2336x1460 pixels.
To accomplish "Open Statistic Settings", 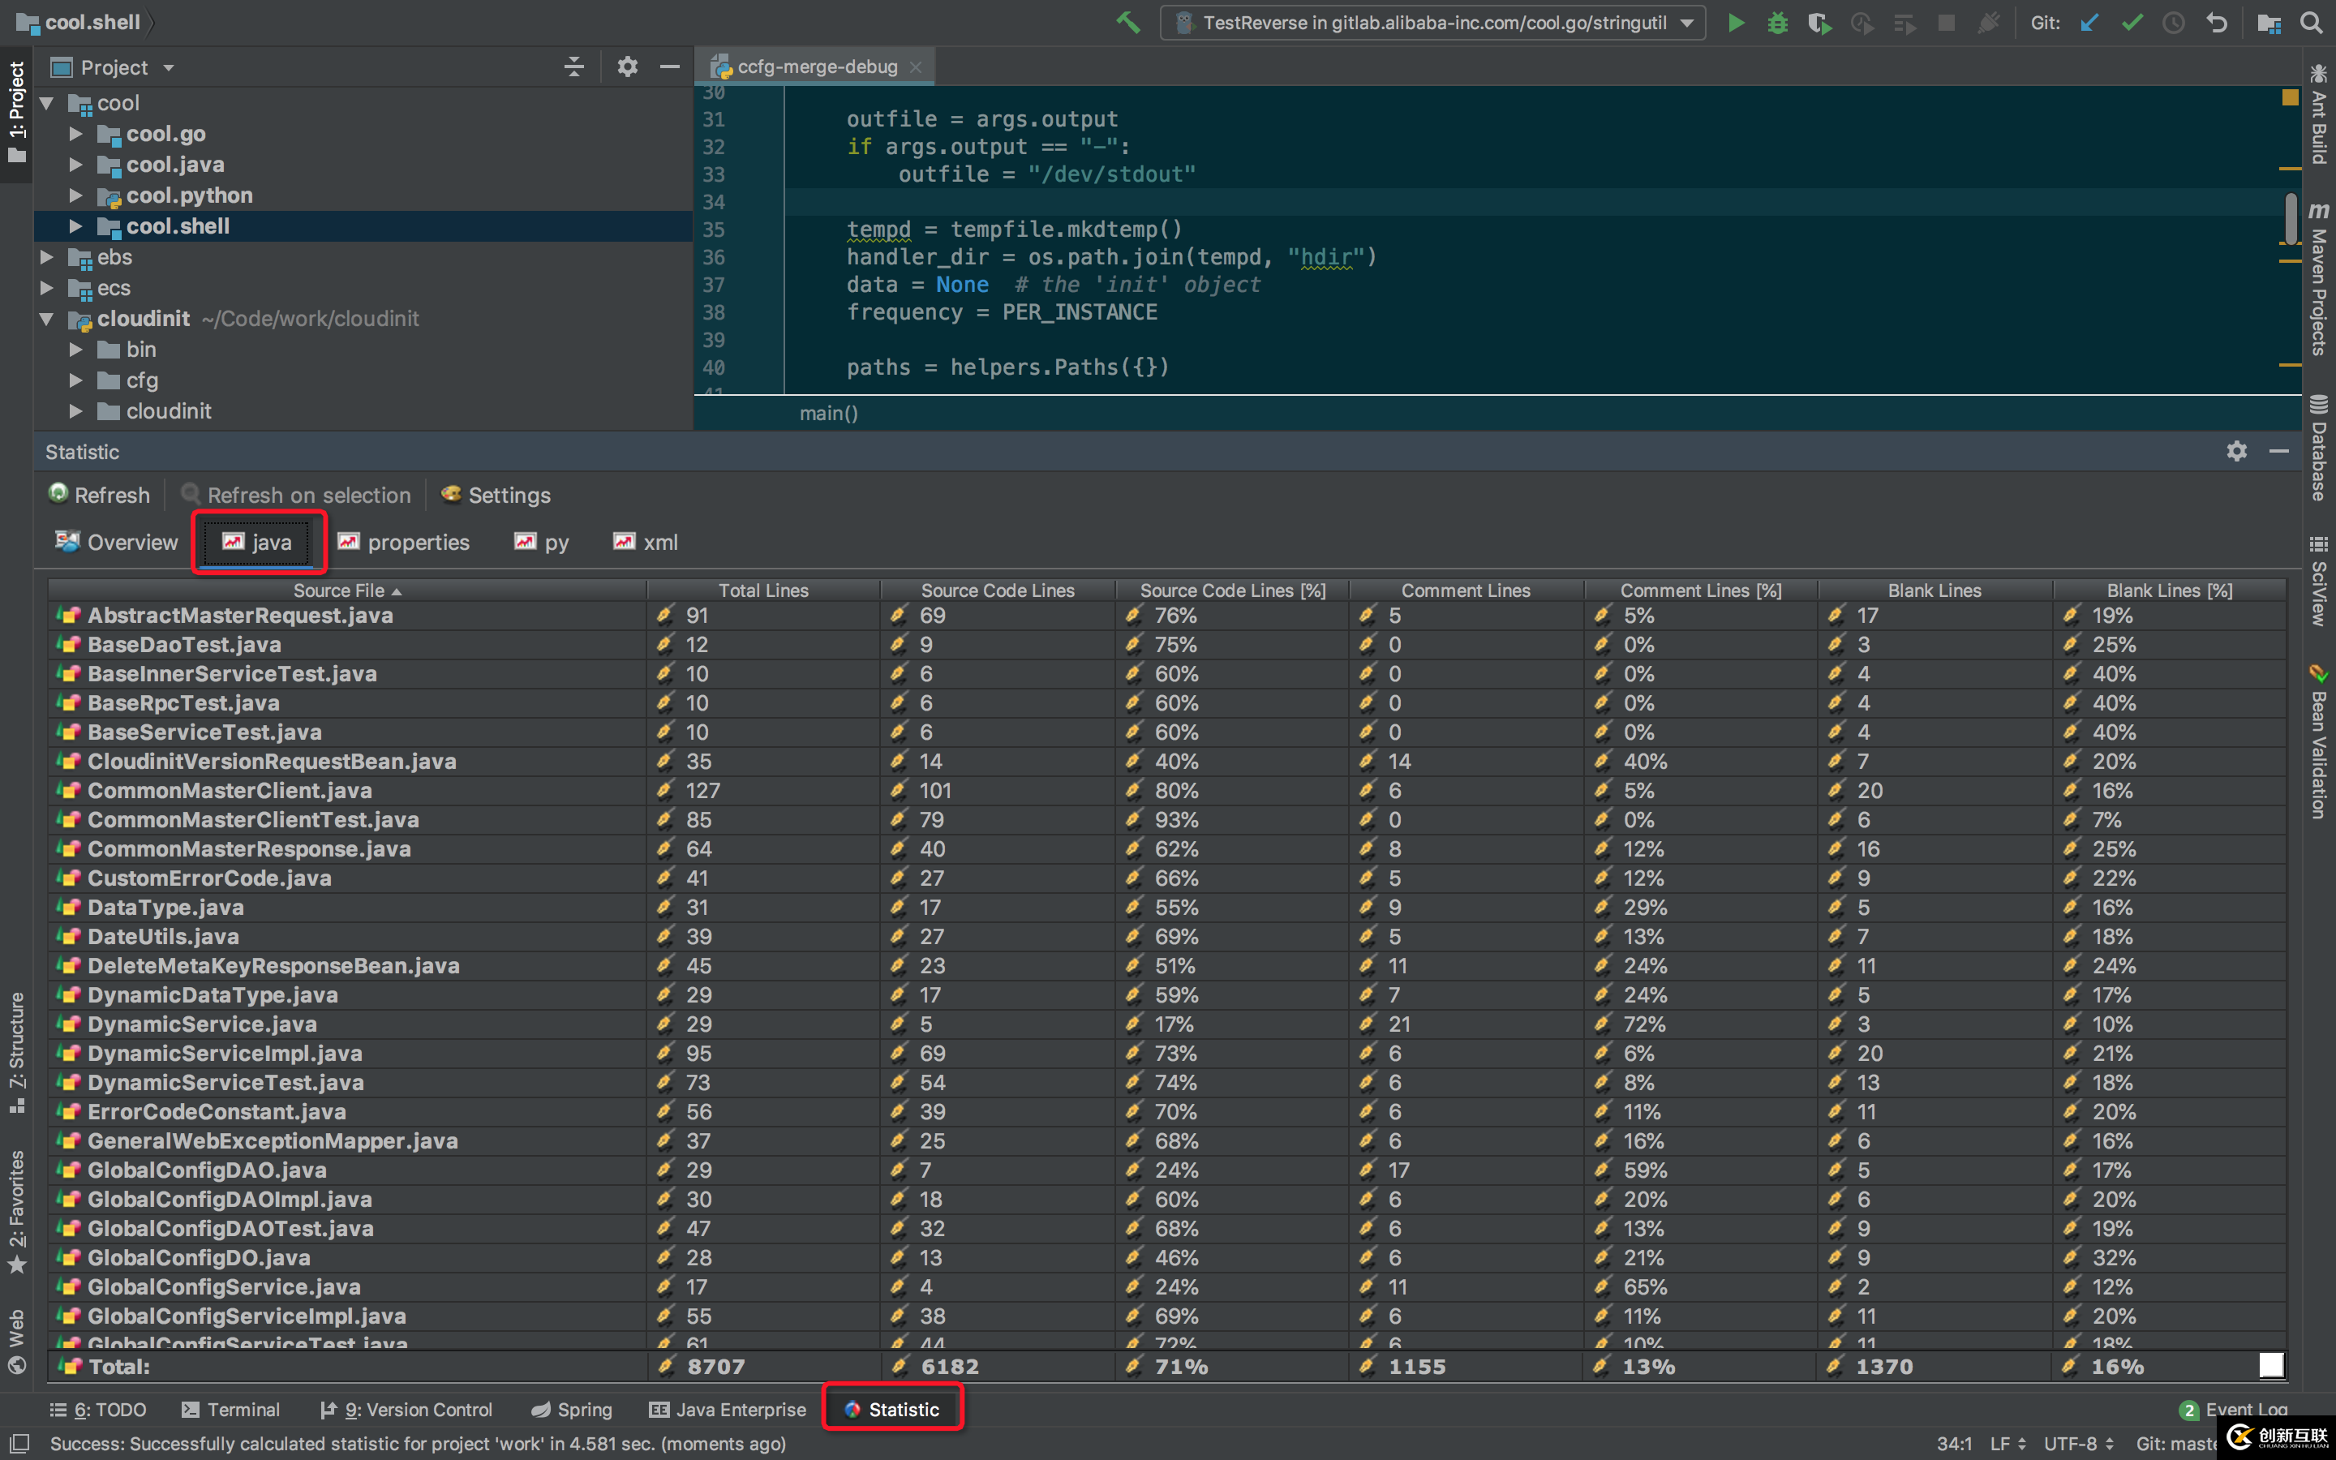I will click(496, 495).
